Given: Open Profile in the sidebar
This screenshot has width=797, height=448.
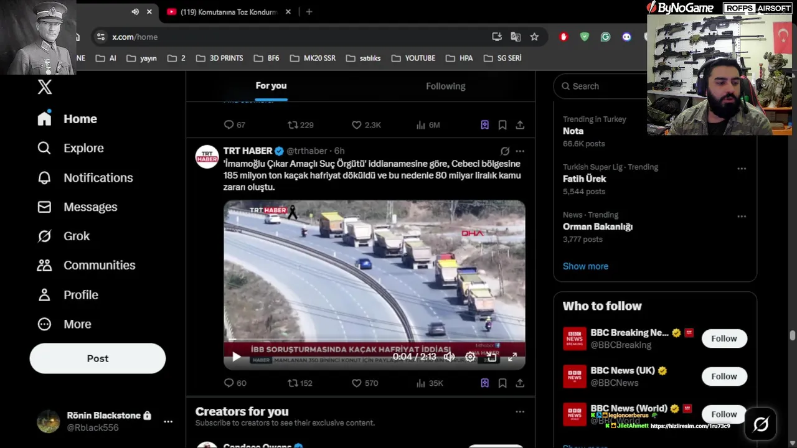Looking at the screenshot, I should coord(67,295).
